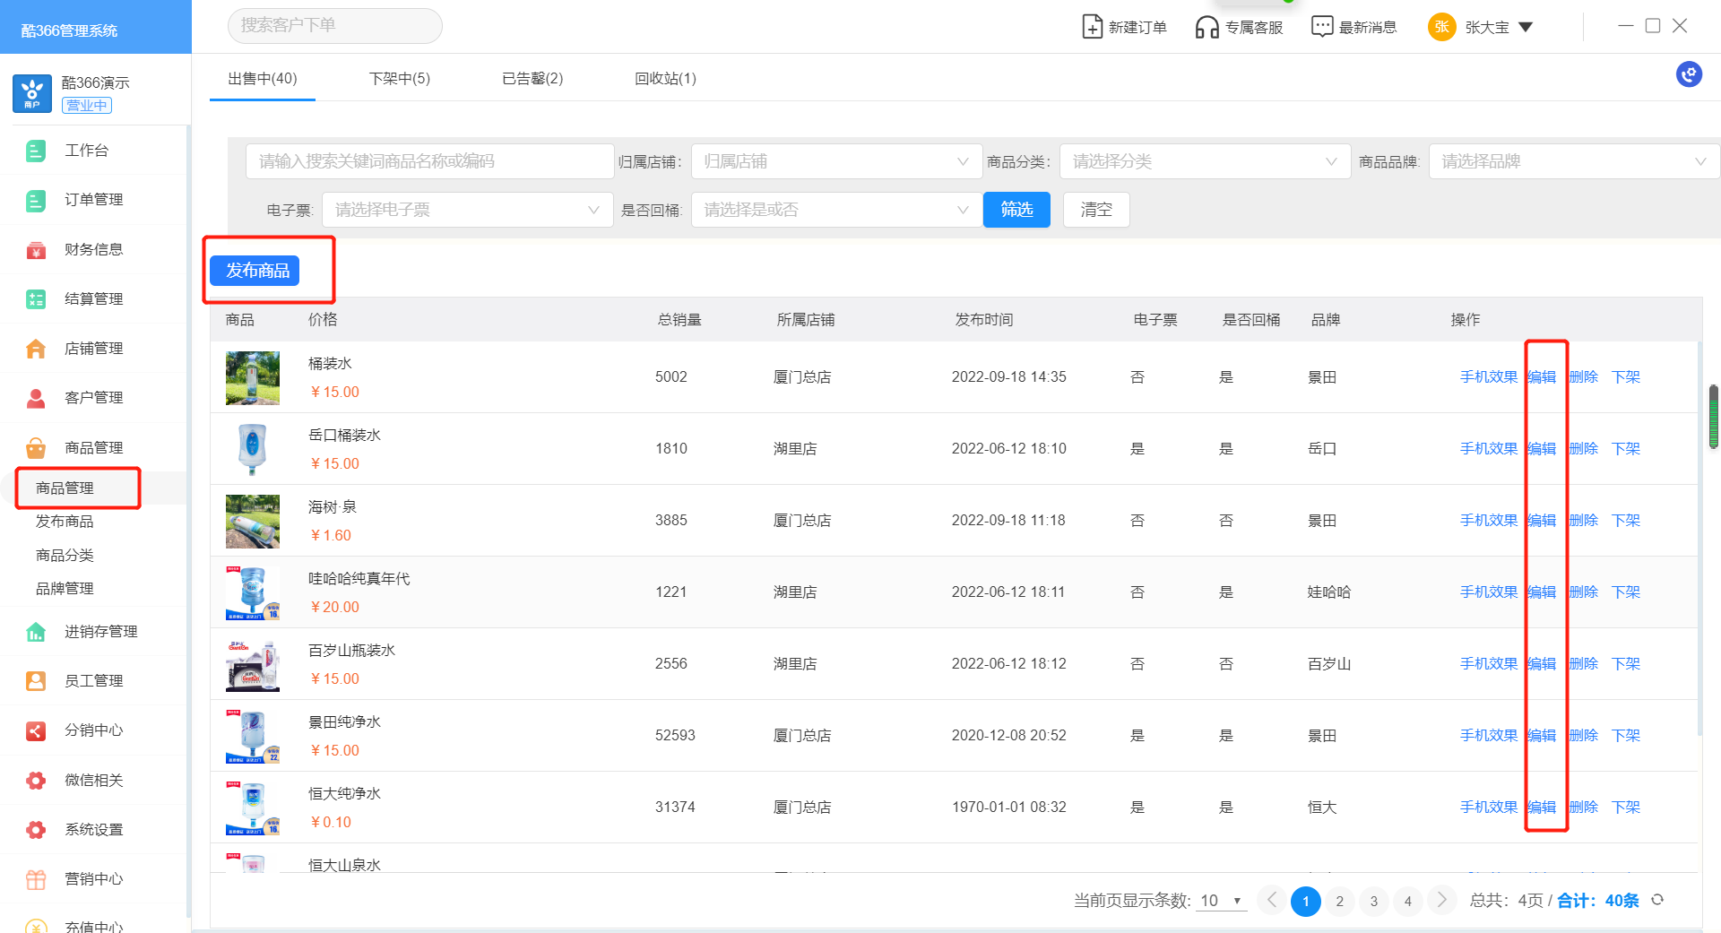Open 财务信息 in the sidebar
Image resolution: width=1721 pixels, height=933 pixels.
point(93,249)
